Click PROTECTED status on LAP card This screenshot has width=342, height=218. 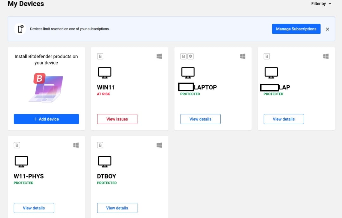coord(273,94)
